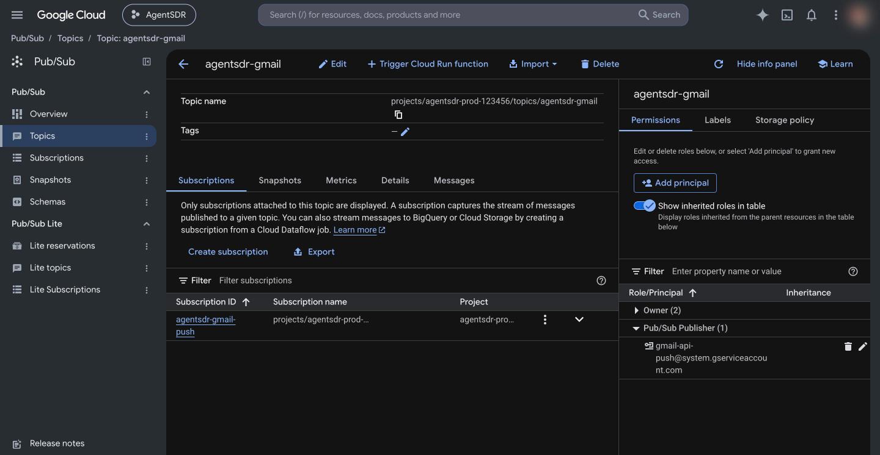Copy the topic name to clipboard
Screen dimensions: 880x455
click(398, 115)
